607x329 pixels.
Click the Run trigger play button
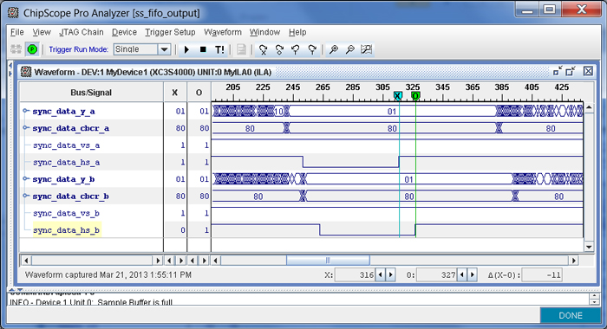coord(186,49)
